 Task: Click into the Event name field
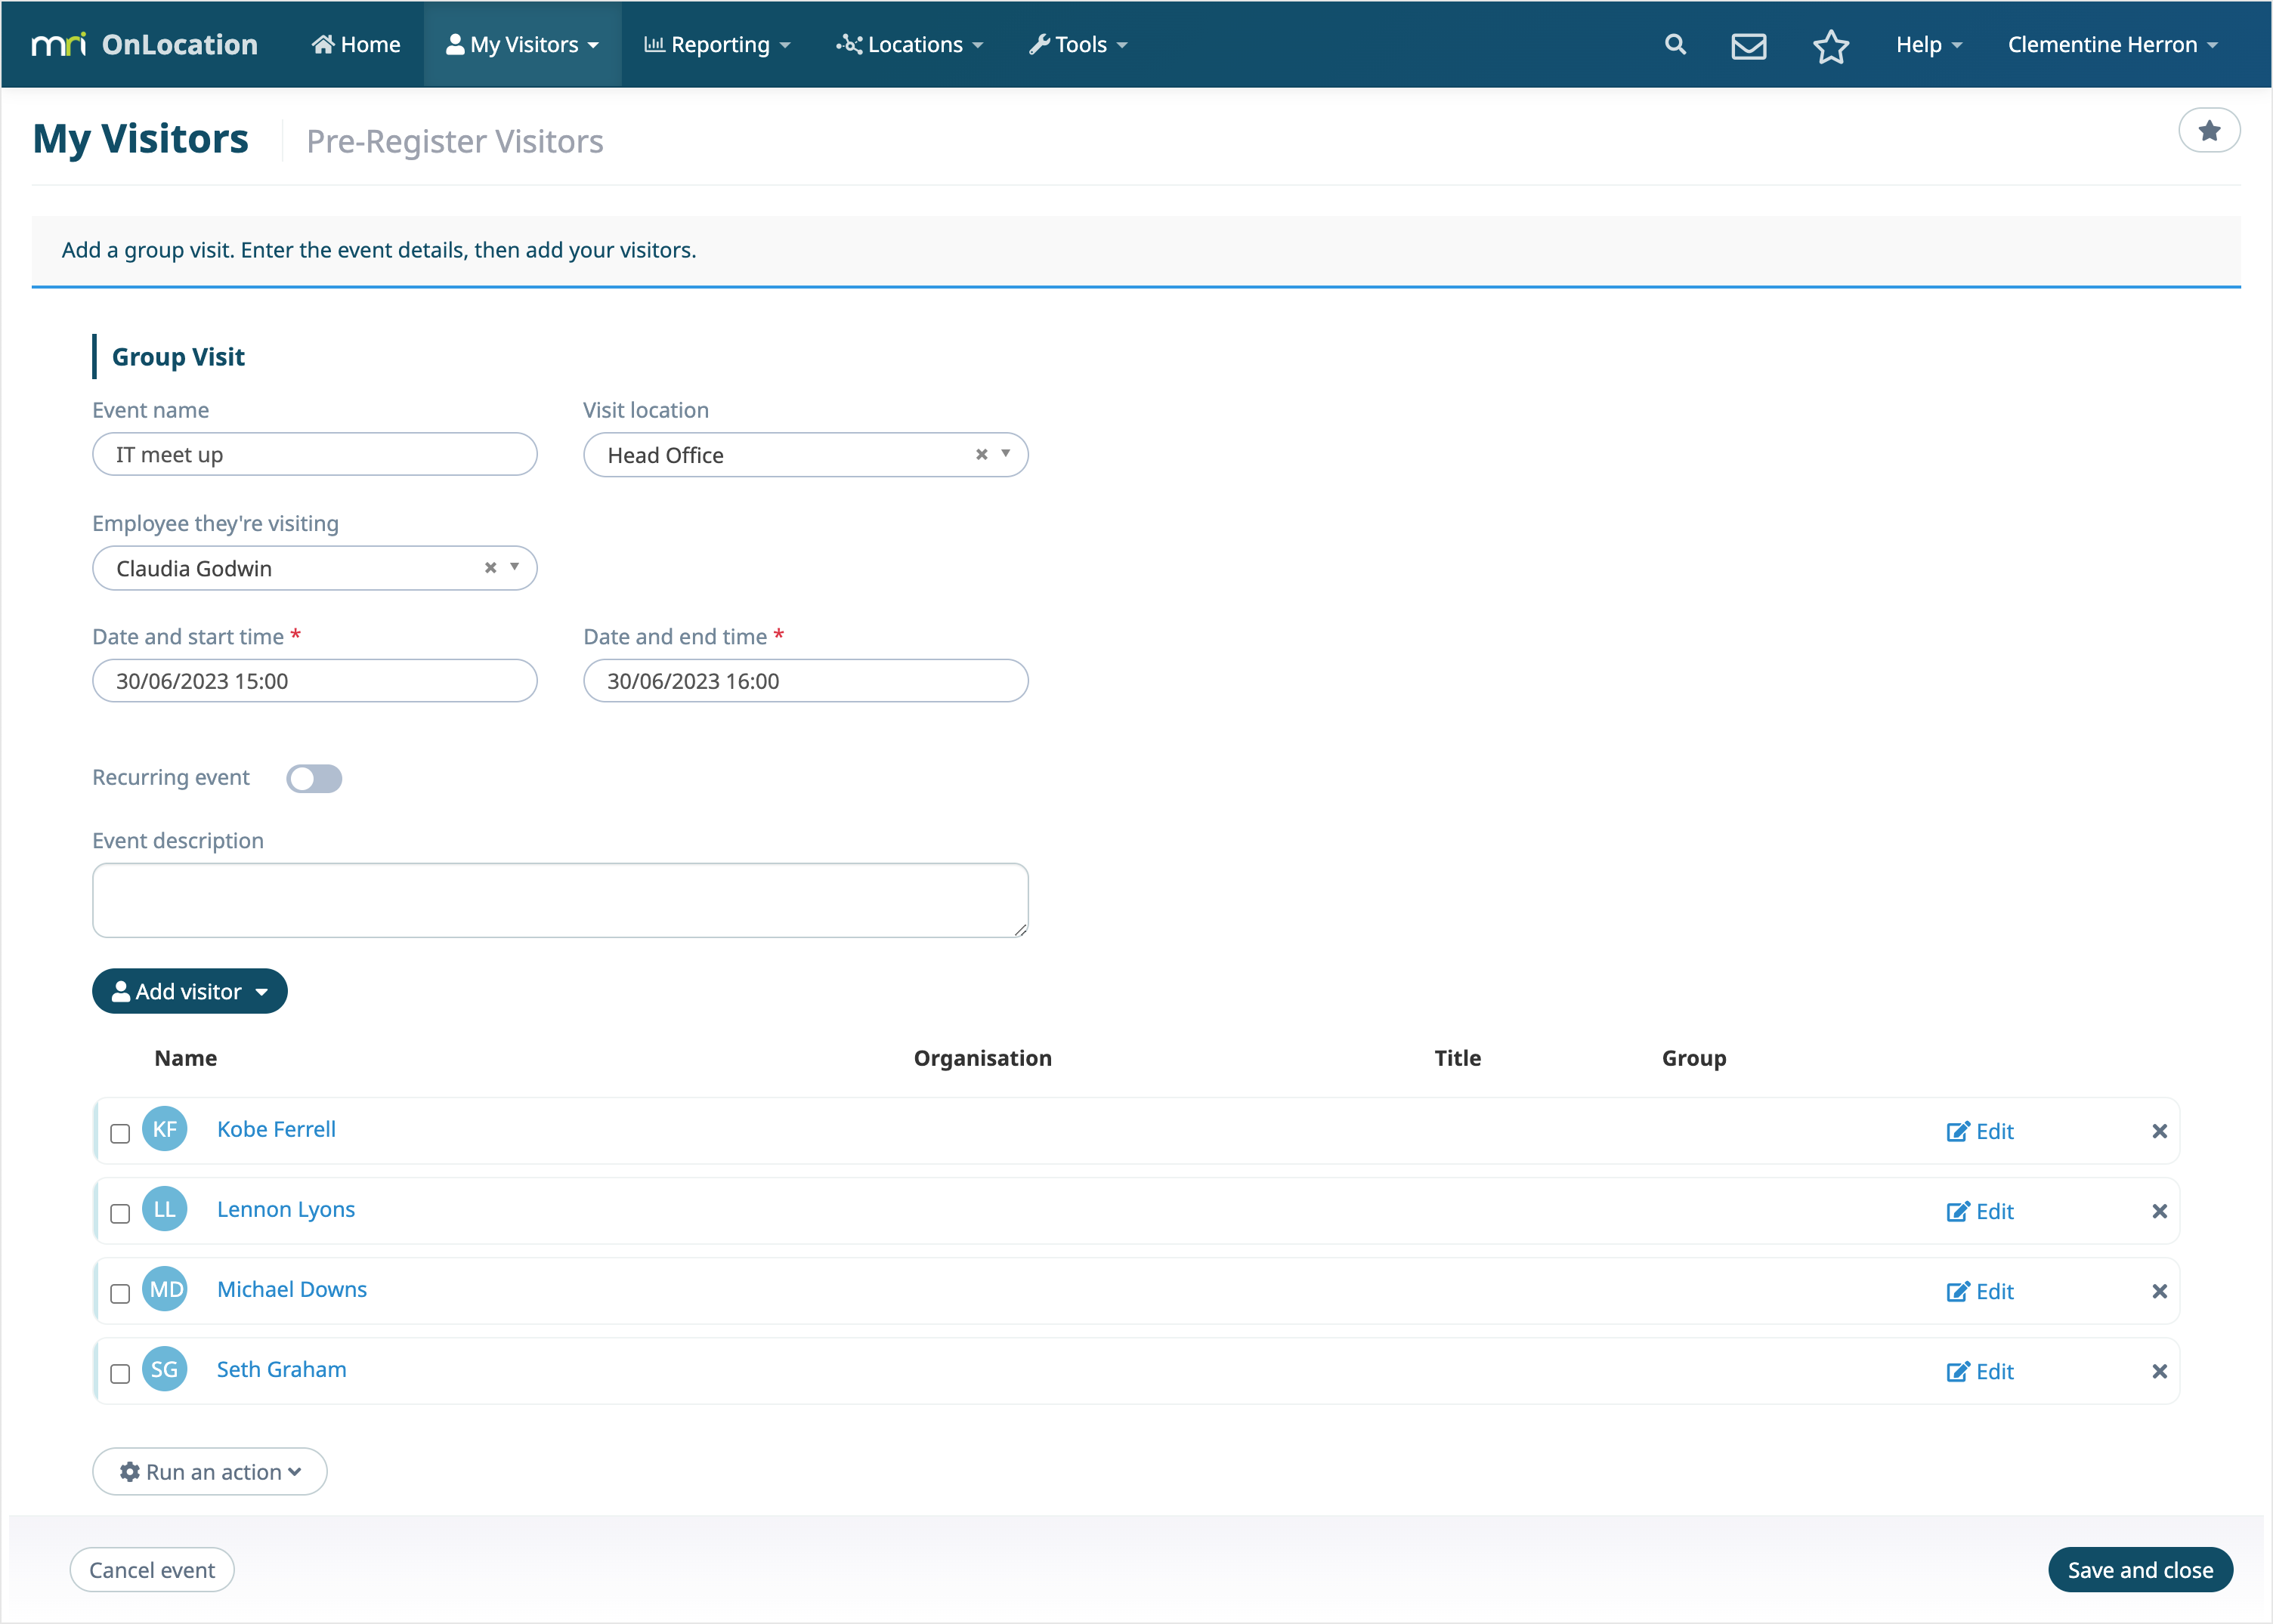315,454
